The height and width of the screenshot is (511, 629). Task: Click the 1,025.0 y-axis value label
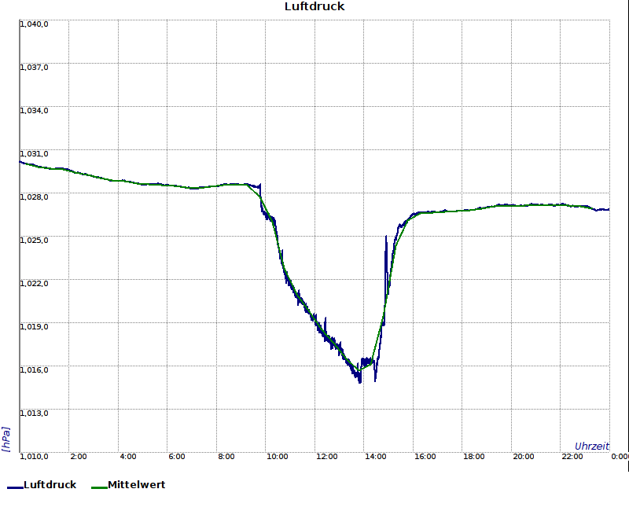(35, 241)
